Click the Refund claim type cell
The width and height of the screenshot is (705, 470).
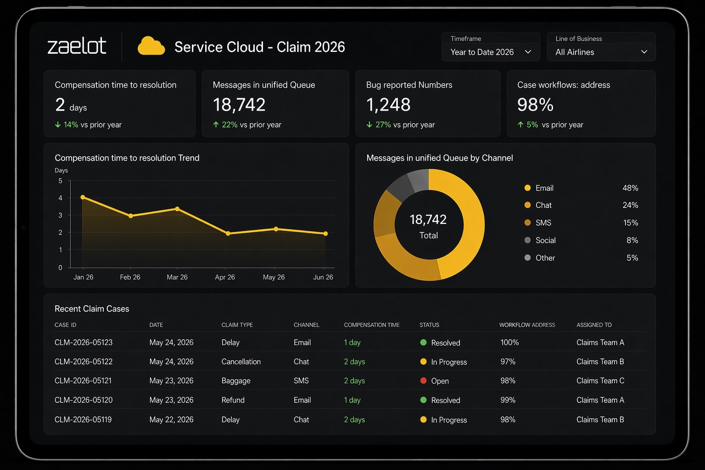coord(233,400)
